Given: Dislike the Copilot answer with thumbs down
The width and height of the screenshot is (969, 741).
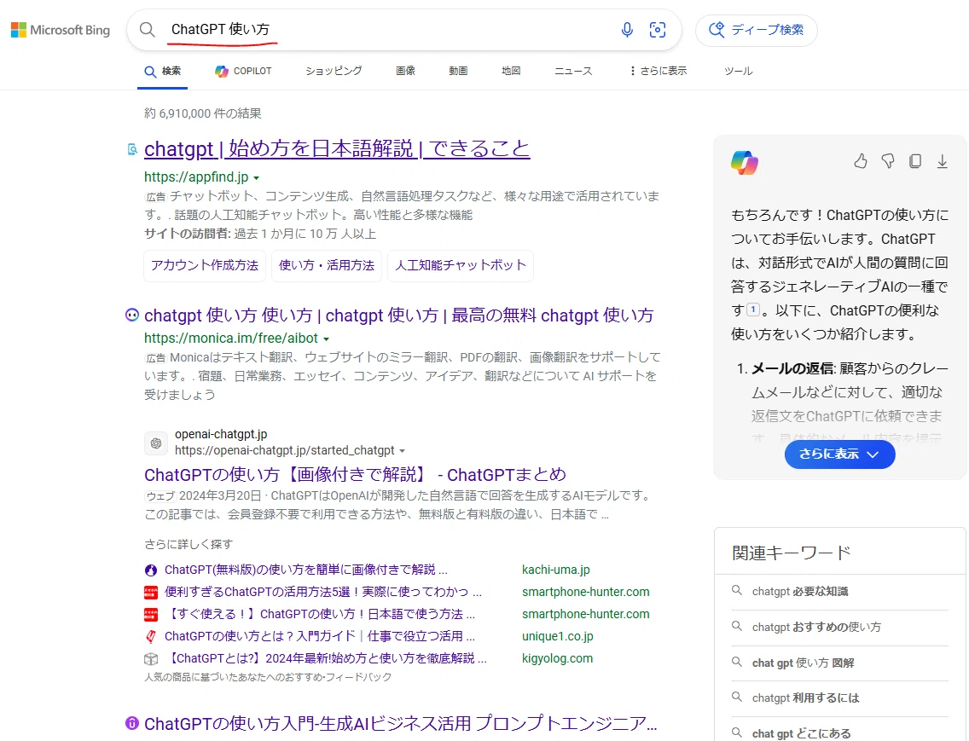Looking at the screenshot, I should pos(888,161).
